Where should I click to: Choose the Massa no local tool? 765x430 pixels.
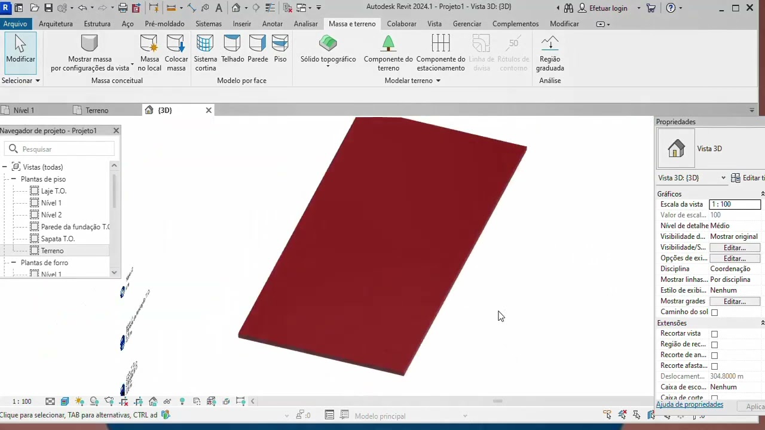[x=149, y=53]
